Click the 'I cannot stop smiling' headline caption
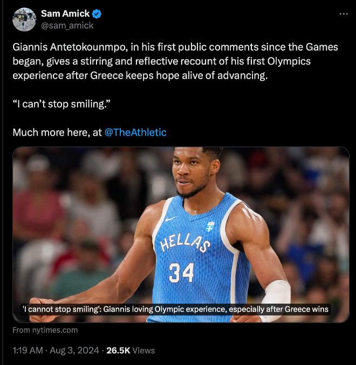356x365 pixels. point(175,310)
